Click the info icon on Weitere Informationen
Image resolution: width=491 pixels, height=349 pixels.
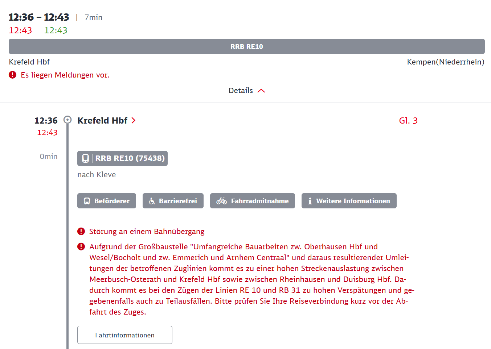click(310, 201)
